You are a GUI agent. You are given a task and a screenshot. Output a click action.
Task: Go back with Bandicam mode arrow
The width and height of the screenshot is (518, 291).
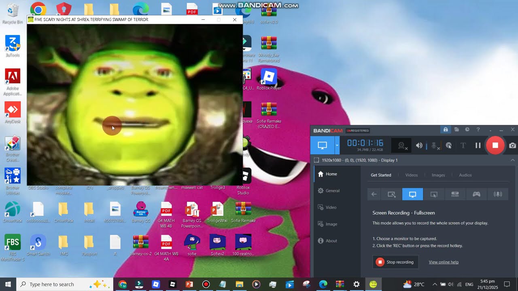pos(374,194)
